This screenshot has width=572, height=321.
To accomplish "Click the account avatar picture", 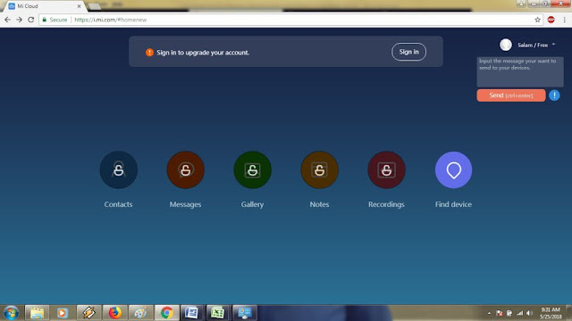I will [x=506, y=45].
